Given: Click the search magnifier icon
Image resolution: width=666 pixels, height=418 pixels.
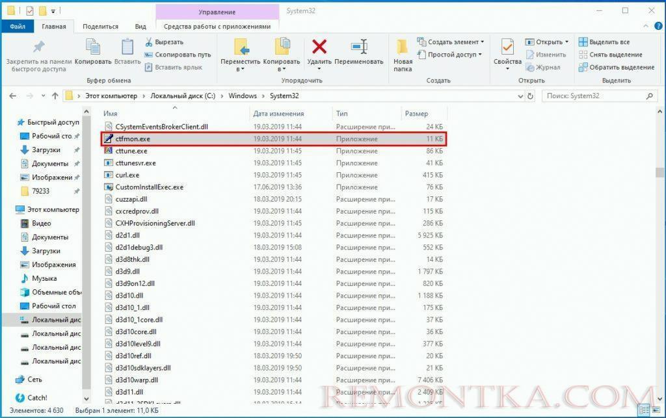Looking at the screenshot, I should tap(650, 96).
